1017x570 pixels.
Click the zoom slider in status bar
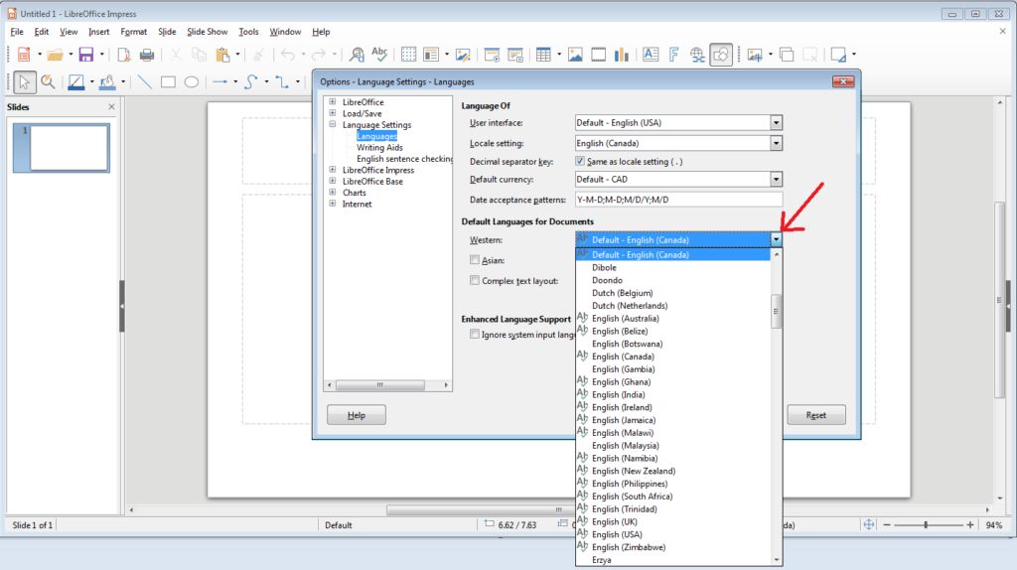pos(926,524)
